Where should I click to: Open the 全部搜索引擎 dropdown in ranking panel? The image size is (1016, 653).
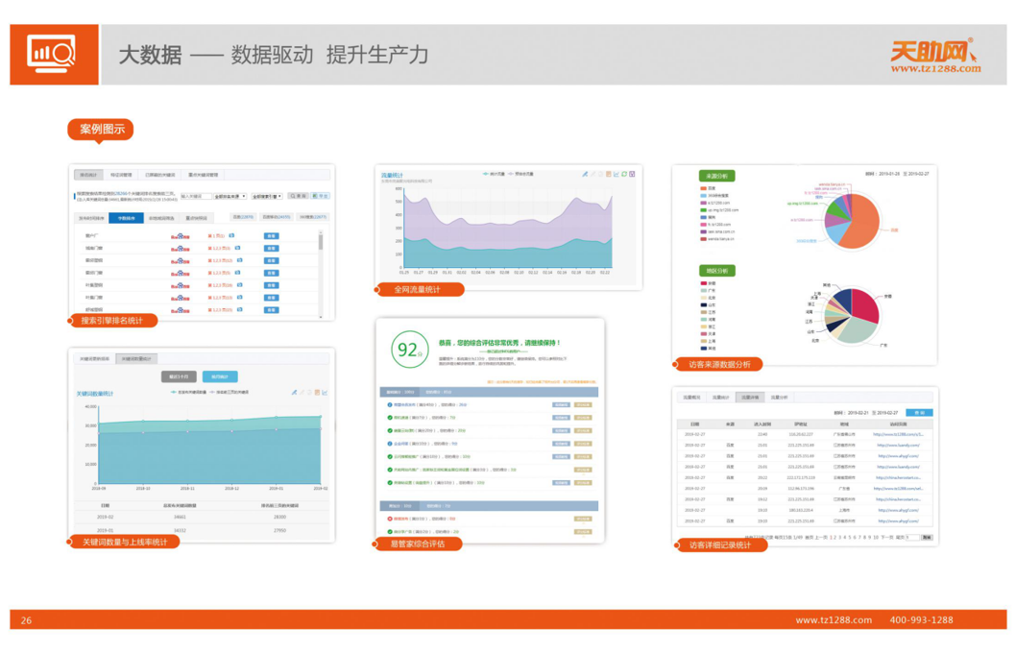click(x=230, y=196)
